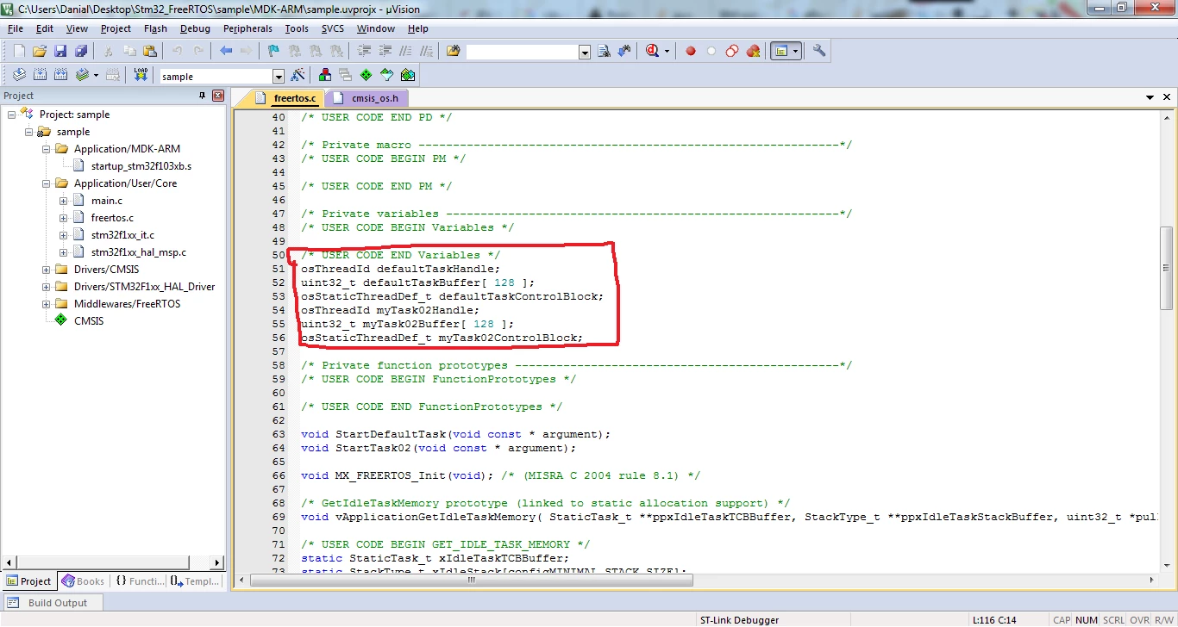Open the Debug menu
This screenshot has height=627, width=1178.
[195, 28]
